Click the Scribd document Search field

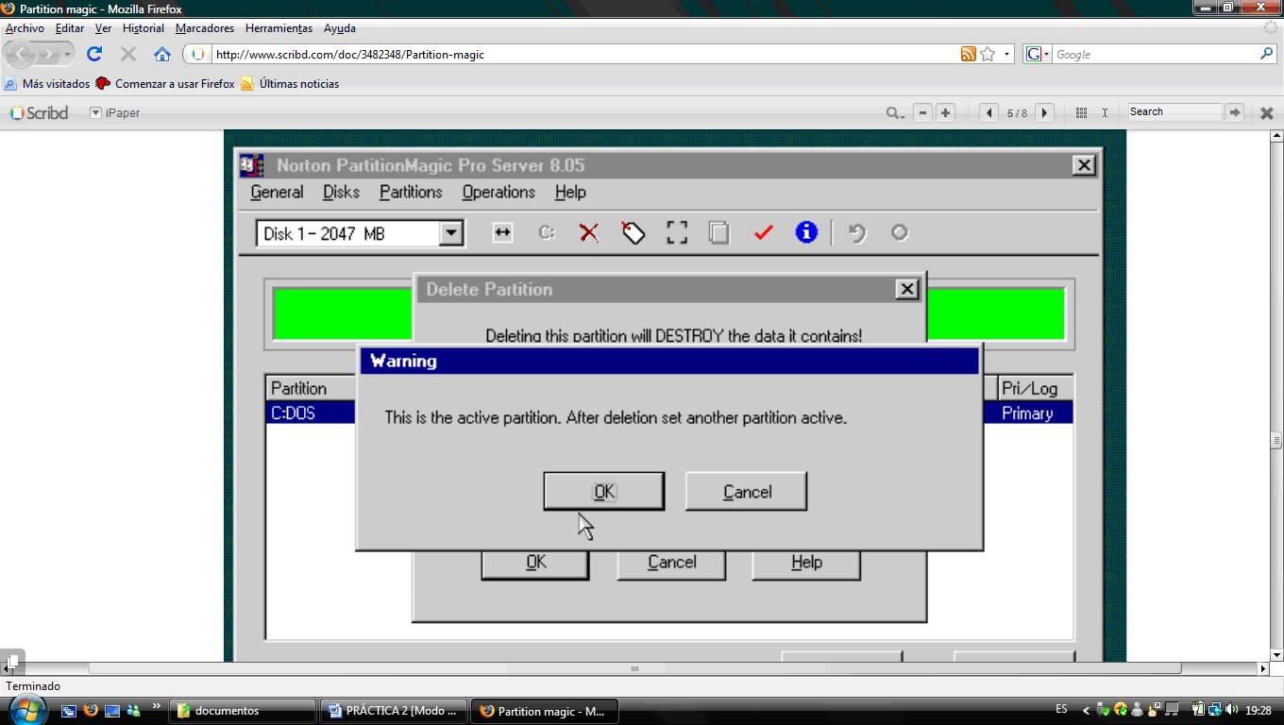[1174, 111]
